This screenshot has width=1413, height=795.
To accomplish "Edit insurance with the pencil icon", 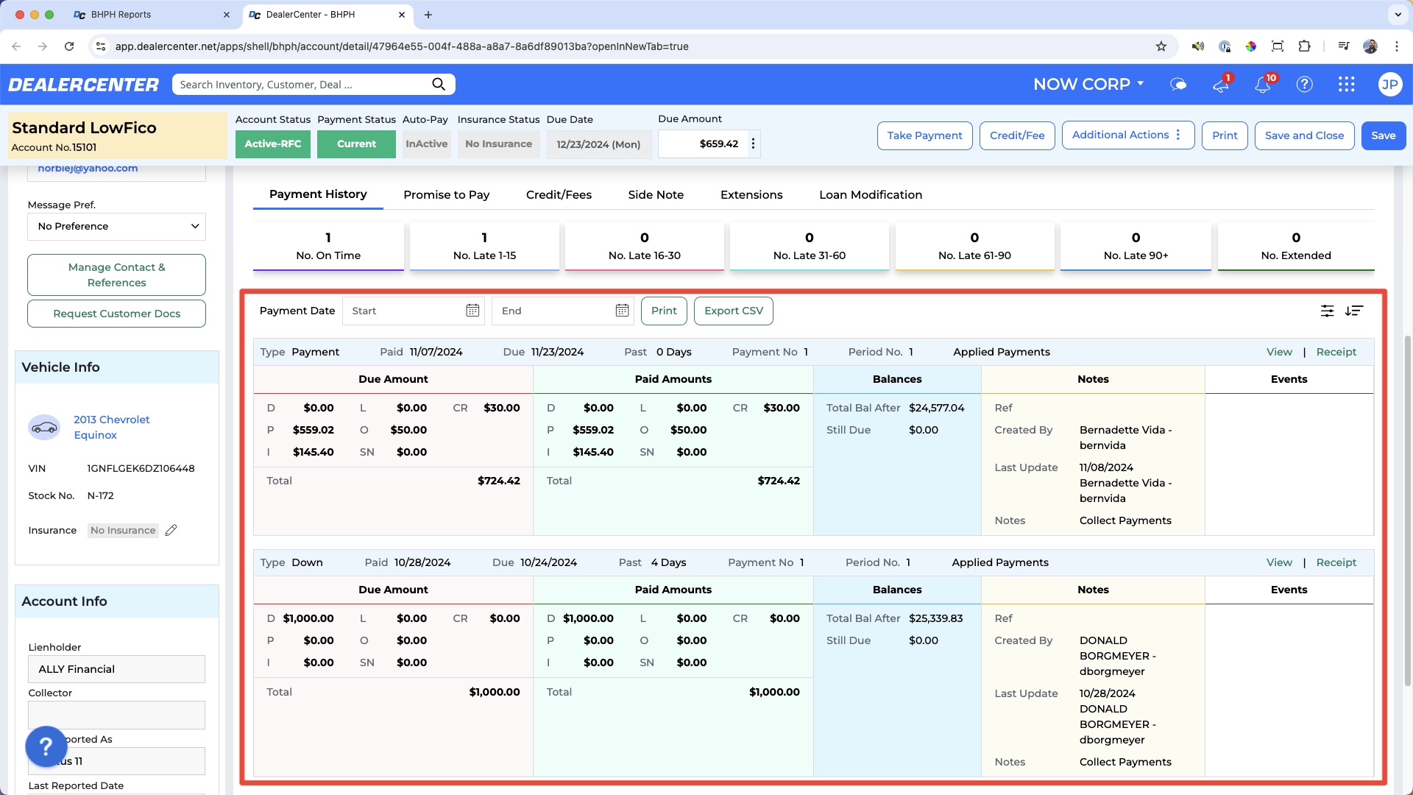I will pyautogui.click(x=171, y=530).
